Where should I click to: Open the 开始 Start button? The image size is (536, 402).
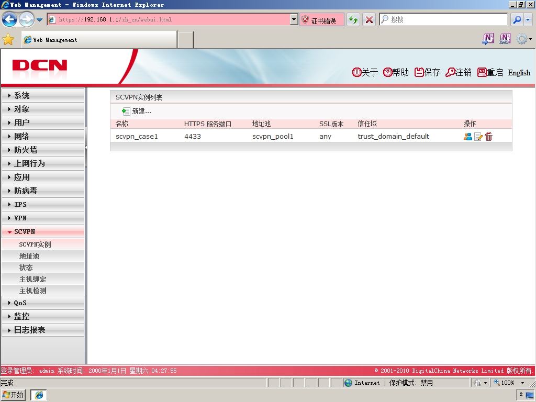13,395
